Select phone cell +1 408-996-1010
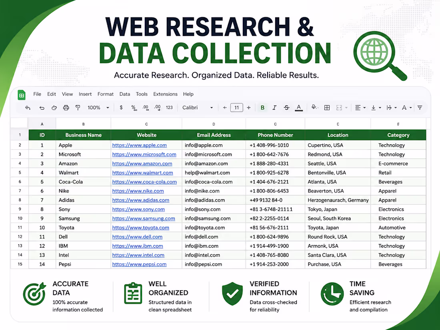 pyautogui.click(x=275, y=145)
